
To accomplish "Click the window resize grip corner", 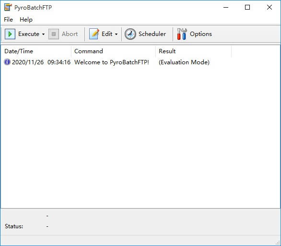I will 278,243.
